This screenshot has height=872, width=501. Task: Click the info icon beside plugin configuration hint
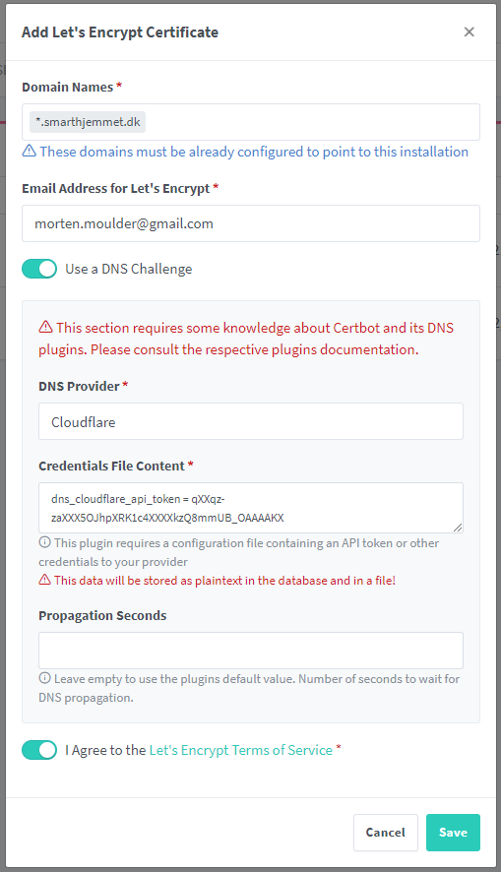tap(44, 542)
